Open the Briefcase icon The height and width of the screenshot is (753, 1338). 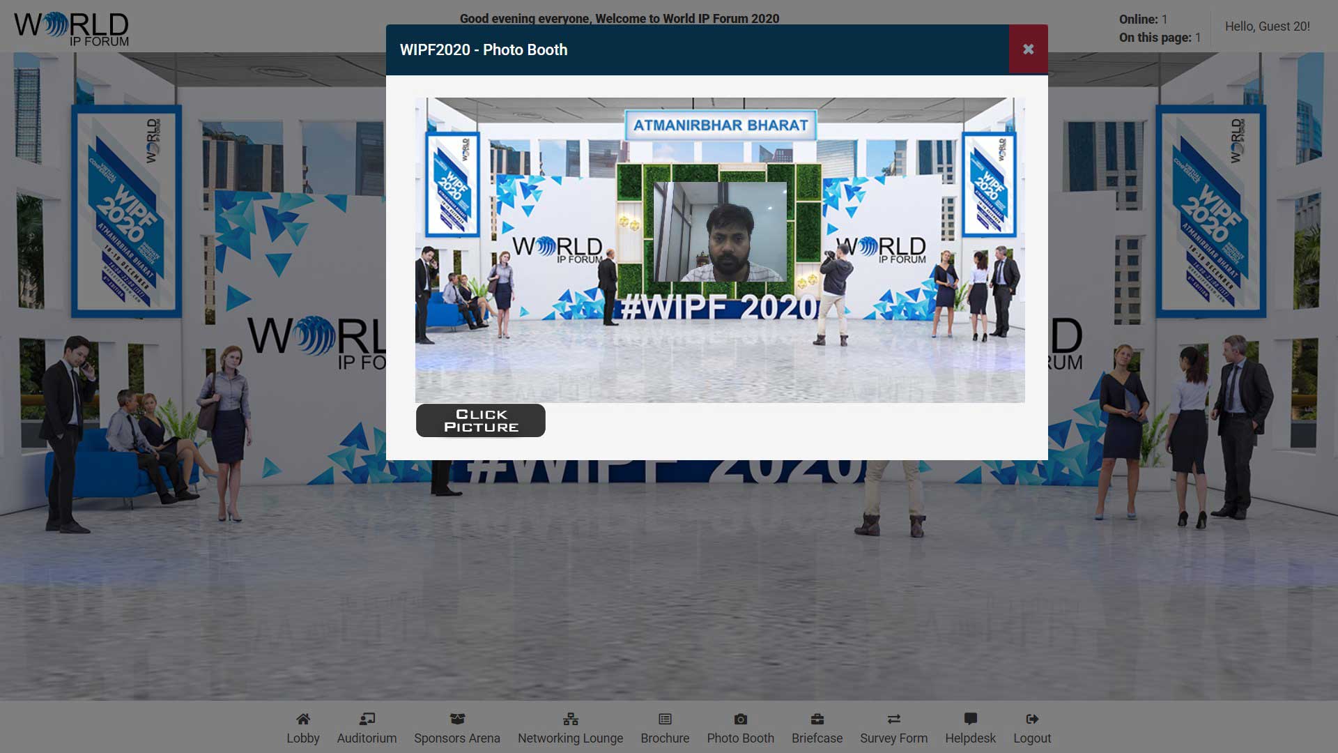(x=817, y=719)
